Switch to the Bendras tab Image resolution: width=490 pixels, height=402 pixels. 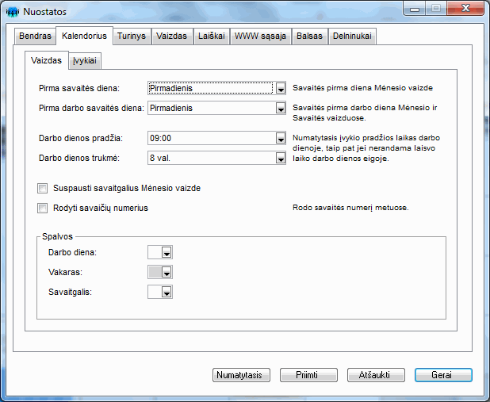point(35,36)
